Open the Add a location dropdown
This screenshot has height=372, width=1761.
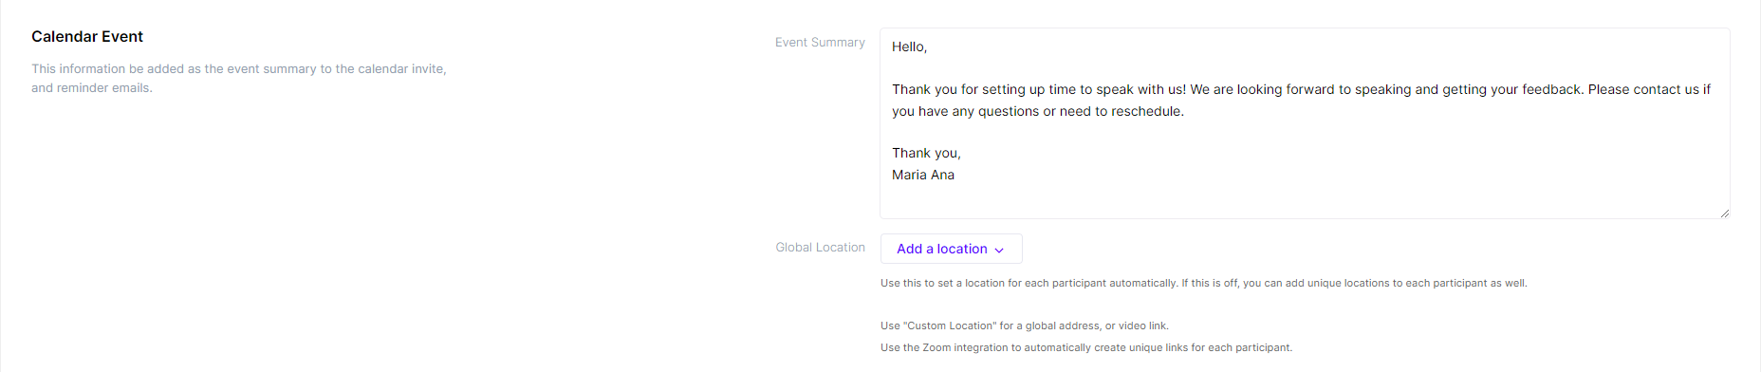pos(951,249)
